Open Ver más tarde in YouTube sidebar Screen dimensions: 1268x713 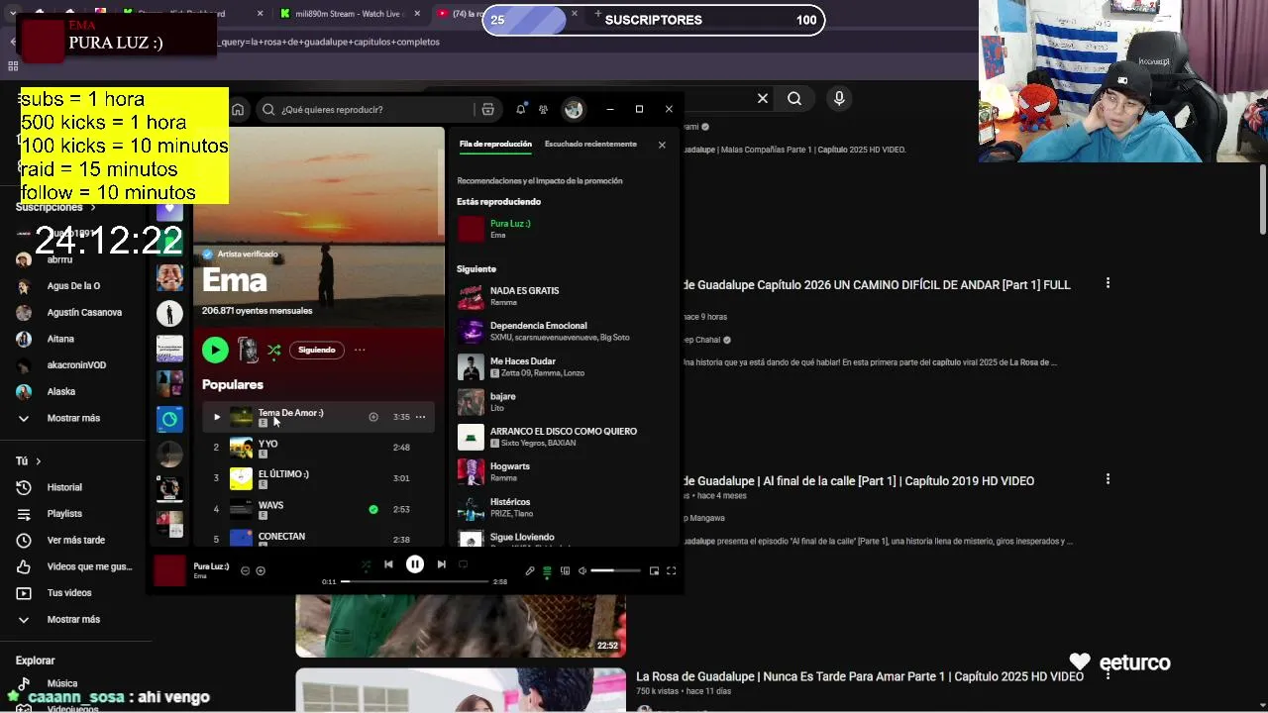[75, 540]
